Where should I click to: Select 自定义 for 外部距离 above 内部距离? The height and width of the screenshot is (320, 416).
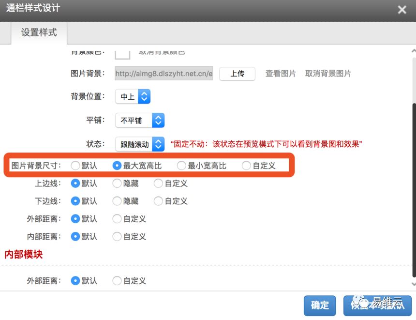click(x=117, y=219)
